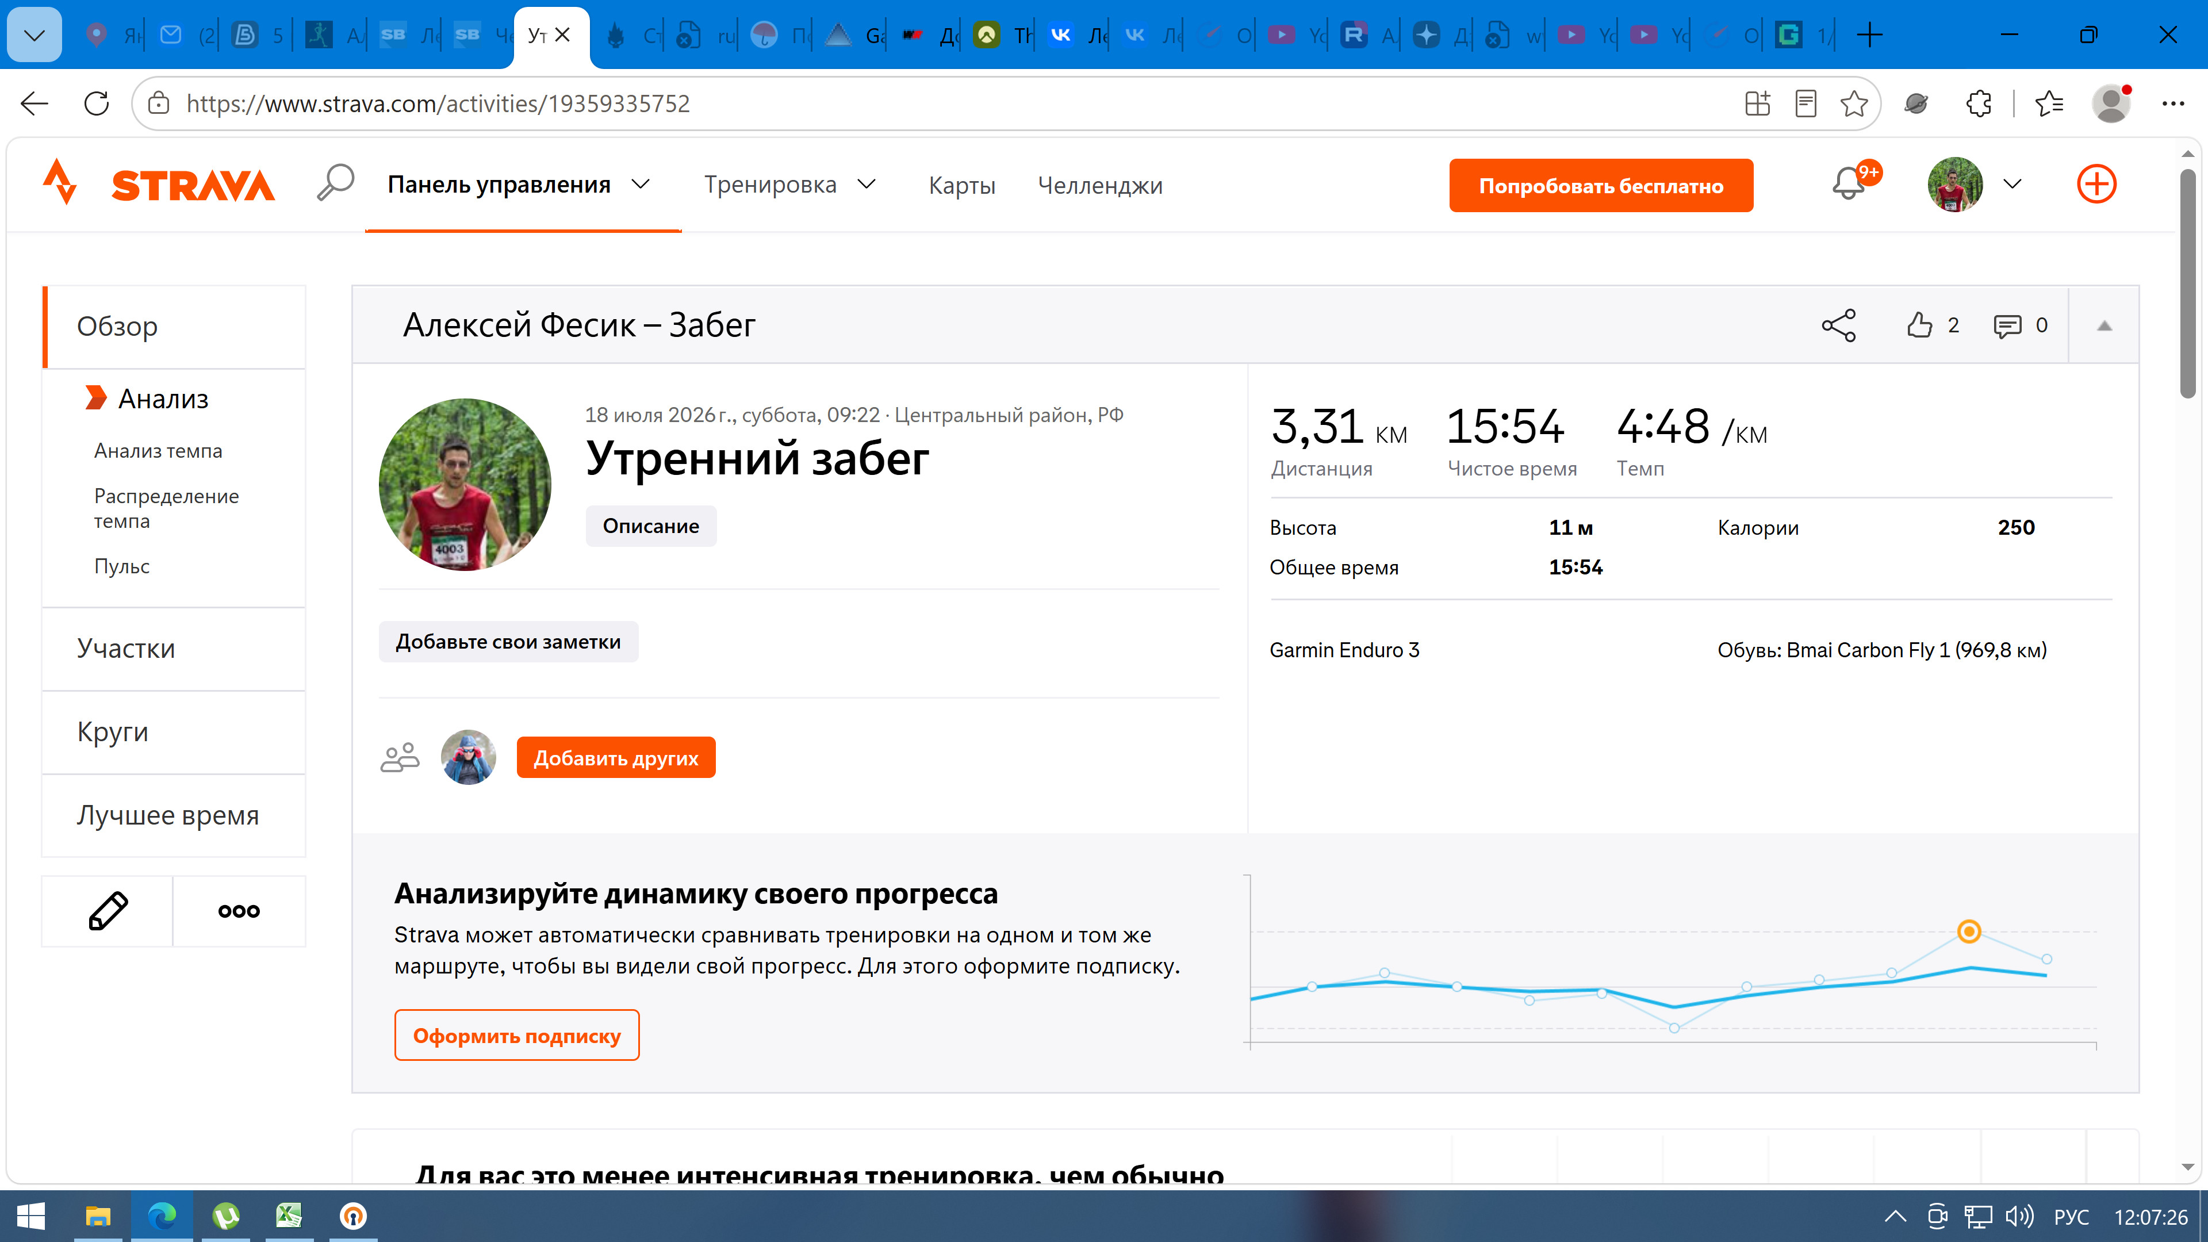The width and height of the screenshot is (2208, 1242).
Task: Open Пульс sidebar item
Action: (x=122, y=566)
